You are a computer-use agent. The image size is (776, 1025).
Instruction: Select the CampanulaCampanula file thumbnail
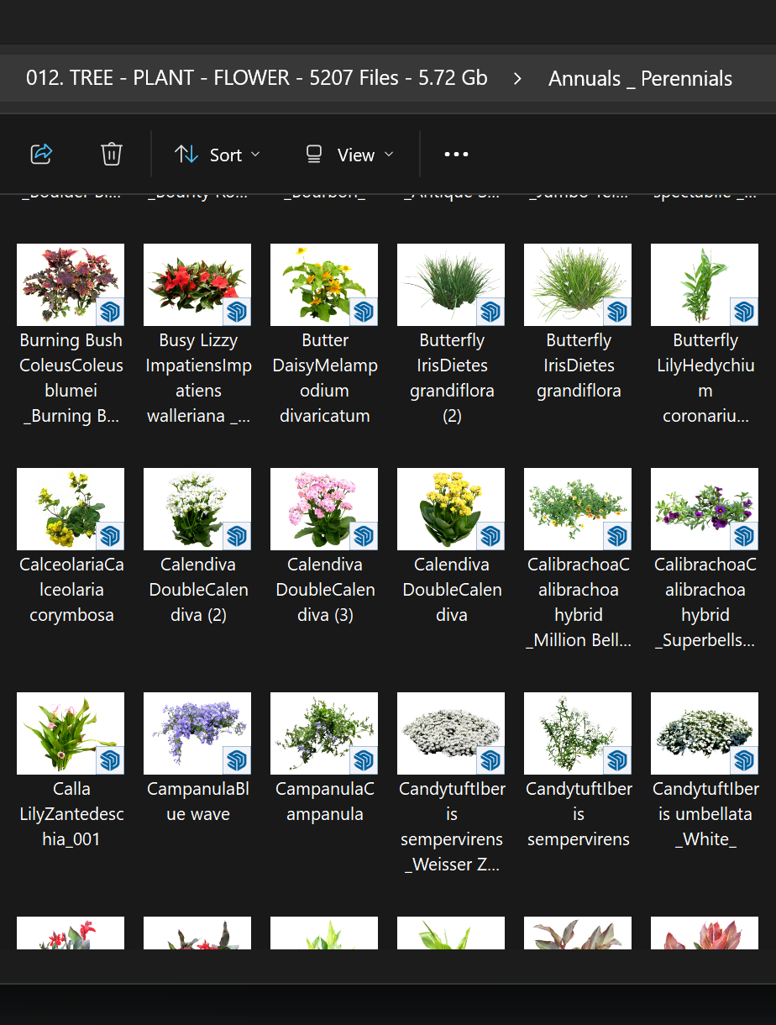(x=324, y=733)
